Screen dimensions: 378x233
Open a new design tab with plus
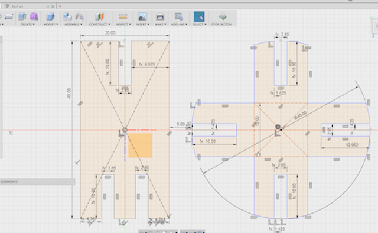click(x=60, y=6)
